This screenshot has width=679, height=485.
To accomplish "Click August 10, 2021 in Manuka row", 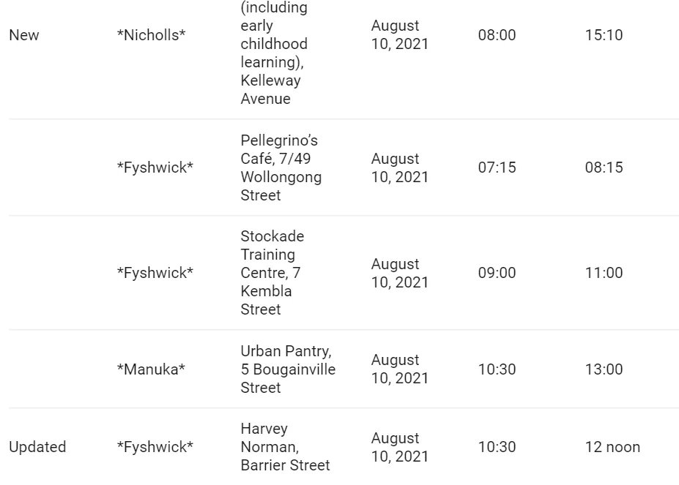I will click(399, 369).
